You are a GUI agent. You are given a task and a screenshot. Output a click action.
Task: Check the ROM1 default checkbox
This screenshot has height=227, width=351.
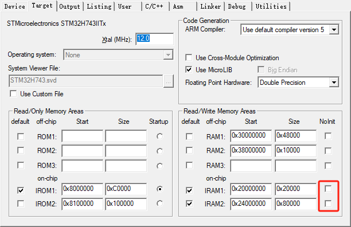tap(21, 136)
